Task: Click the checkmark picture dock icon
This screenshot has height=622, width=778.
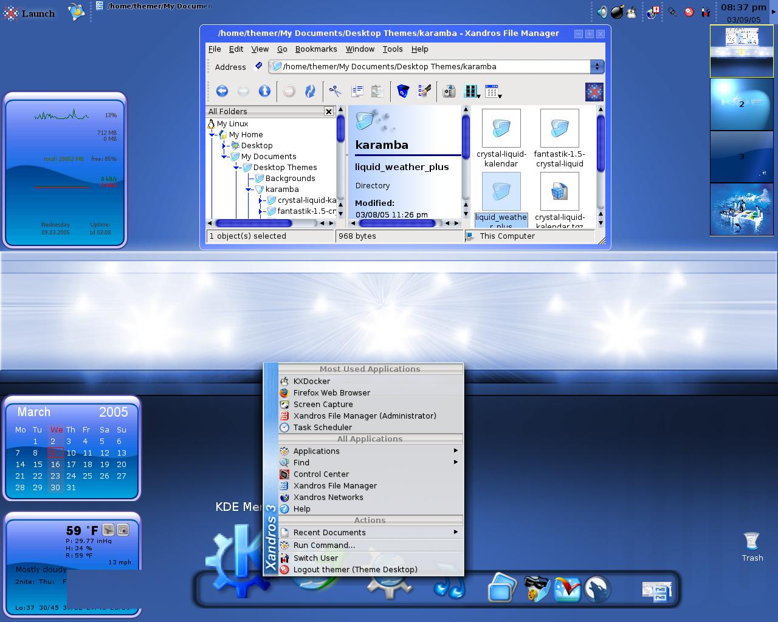Action: tap(566, 589)
